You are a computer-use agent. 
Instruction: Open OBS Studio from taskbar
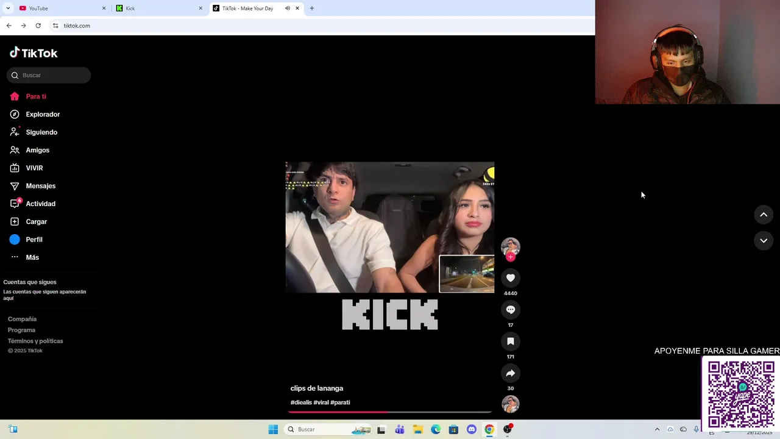[x=508, y=429]
